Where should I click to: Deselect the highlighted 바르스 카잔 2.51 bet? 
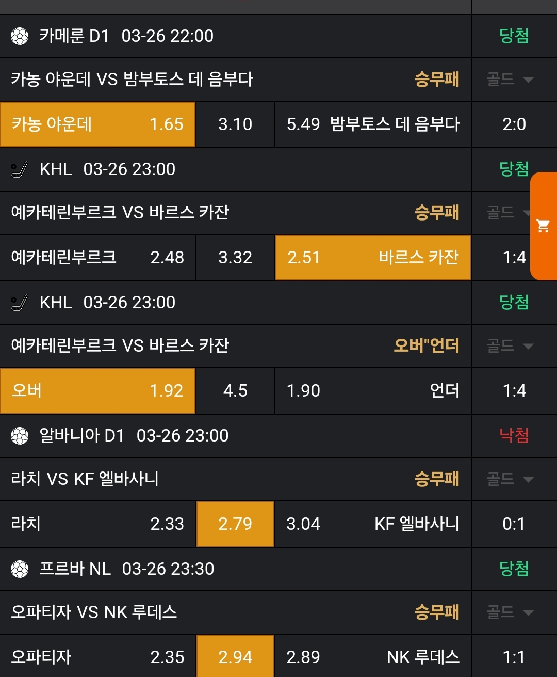click(x=373, y=258)
